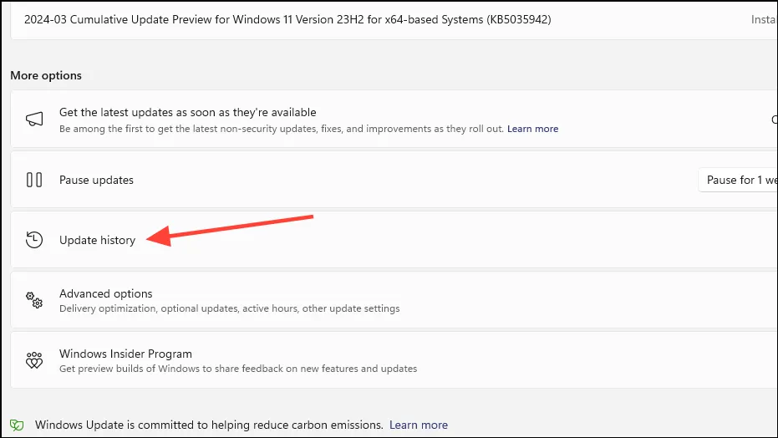Click the 'Delivery optimization, optional updates' description

(x=229, y=308)
